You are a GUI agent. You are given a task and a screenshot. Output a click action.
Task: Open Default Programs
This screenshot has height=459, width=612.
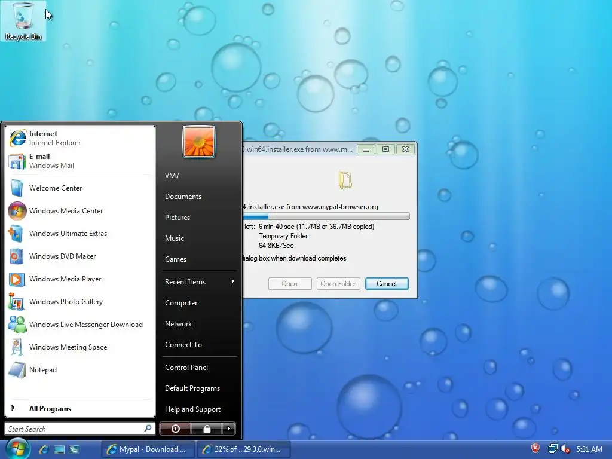tap(199, 388)
